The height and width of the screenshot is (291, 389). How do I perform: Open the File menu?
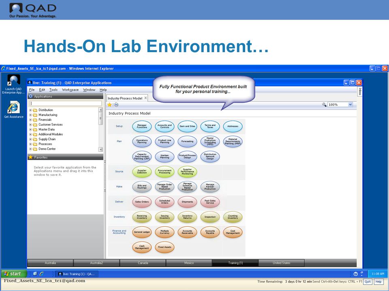32,90
